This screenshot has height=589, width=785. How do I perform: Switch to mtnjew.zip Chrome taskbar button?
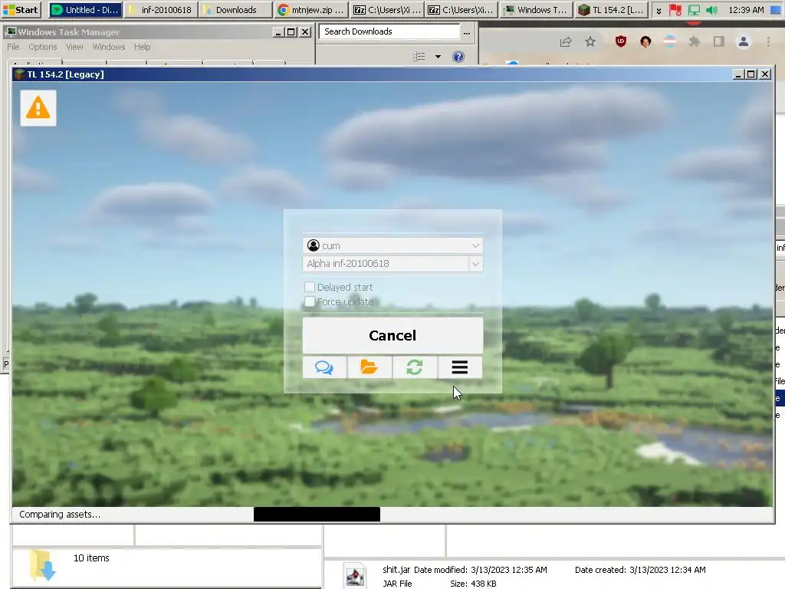pyautogui.click(x=310, y=9)
